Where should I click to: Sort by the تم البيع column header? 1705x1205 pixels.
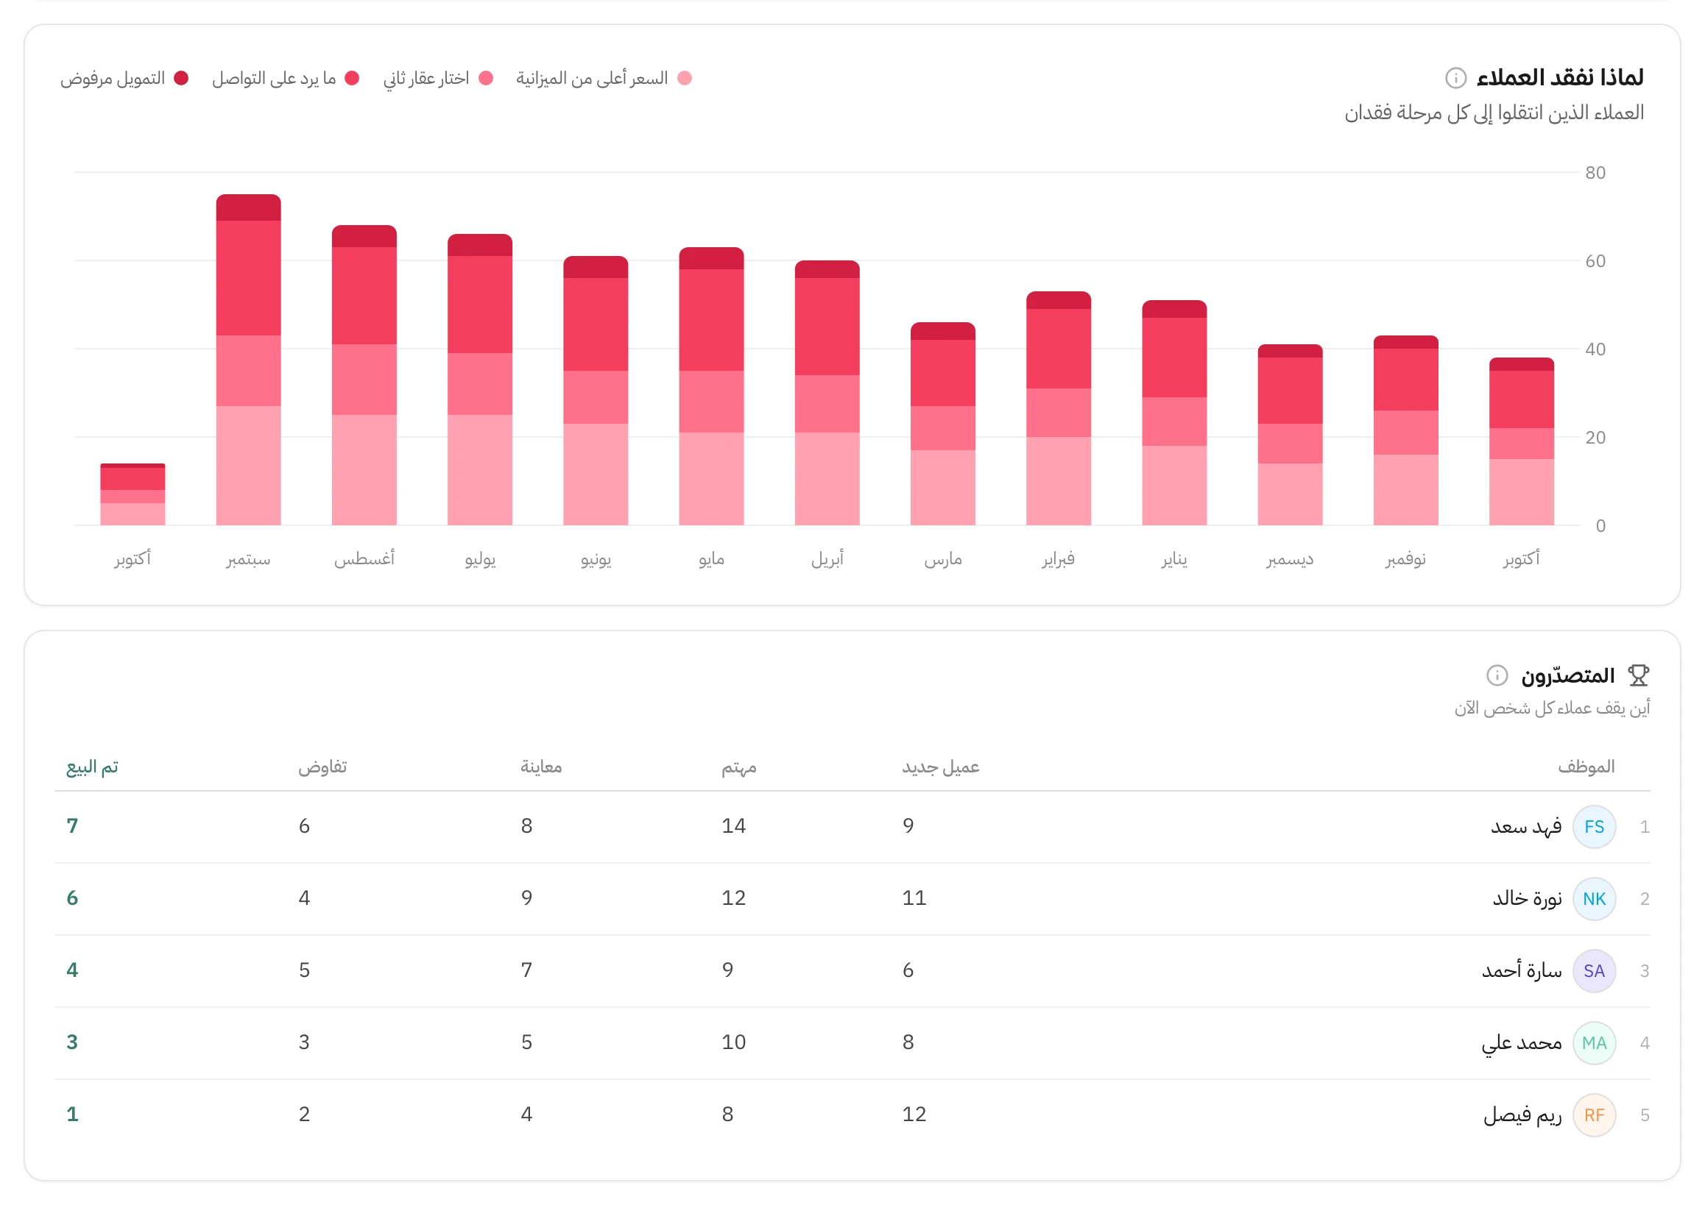[92, 767]
